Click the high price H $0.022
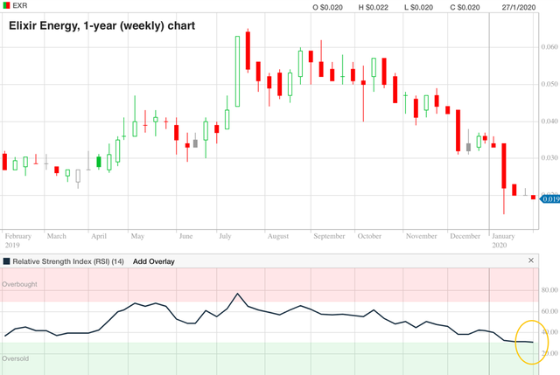 (x=374, y=8)
